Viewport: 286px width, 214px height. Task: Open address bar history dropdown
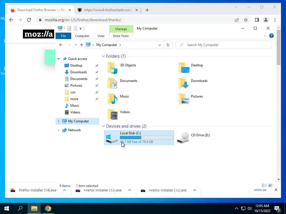[x=159, y=45]
